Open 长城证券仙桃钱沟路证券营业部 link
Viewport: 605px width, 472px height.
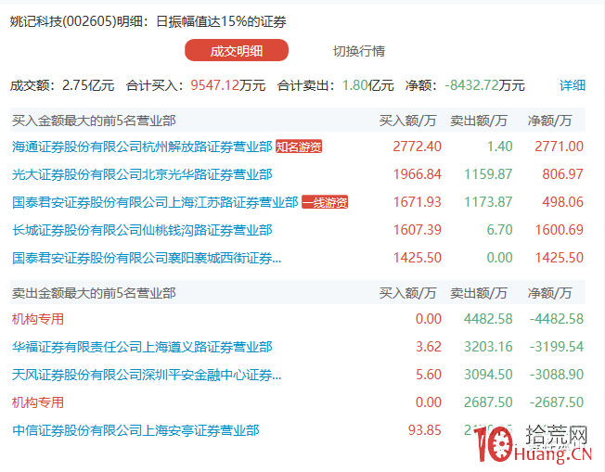point(142,230)
